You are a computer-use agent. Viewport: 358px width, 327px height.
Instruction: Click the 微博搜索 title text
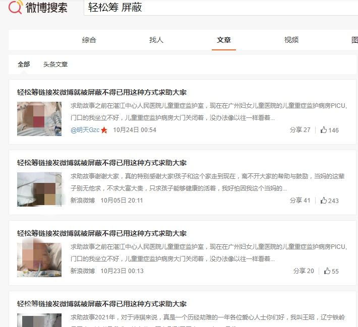pyautogui.click(x=46, y=7)
